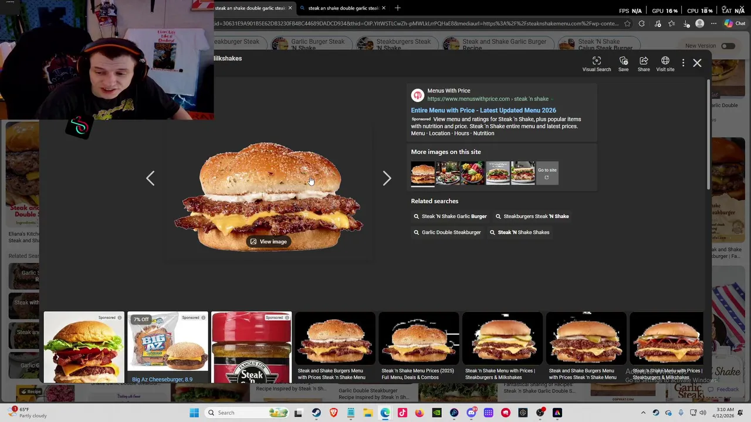Open the Entire Menu with Price link
Viewport: 751px width, 422px height.
click(483, 110)
